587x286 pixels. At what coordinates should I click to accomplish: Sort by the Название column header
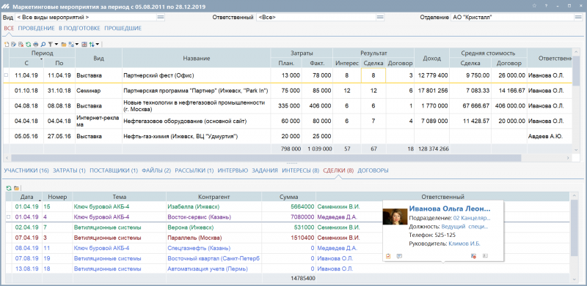pyautogui.click(x=196, y=59)
